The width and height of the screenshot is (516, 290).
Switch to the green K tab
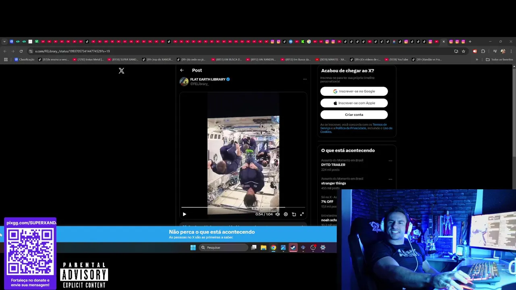point(303,41)
